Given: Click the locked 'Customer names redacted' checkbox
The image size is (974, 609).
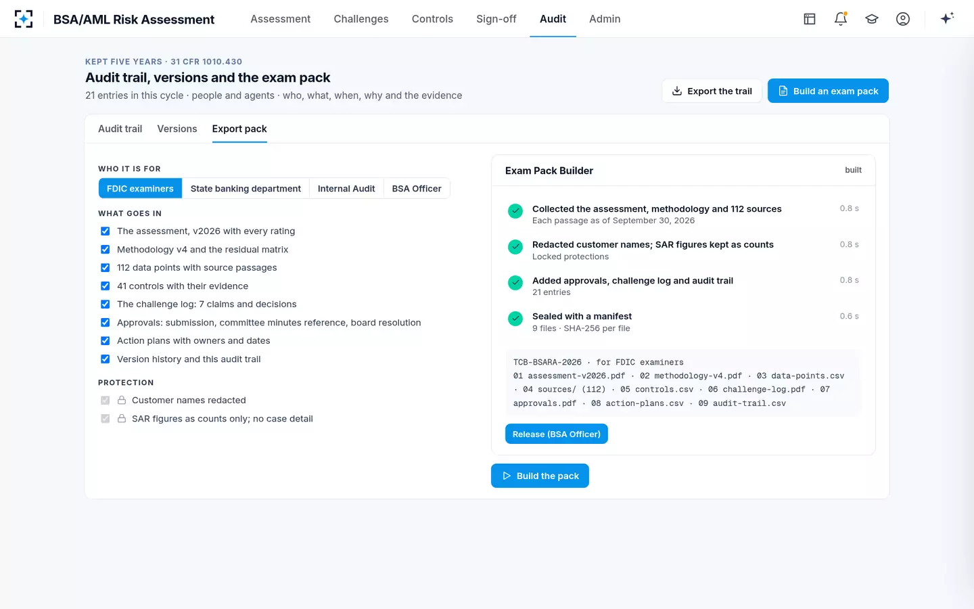Looking at the screenshot, I should (106, 401).
